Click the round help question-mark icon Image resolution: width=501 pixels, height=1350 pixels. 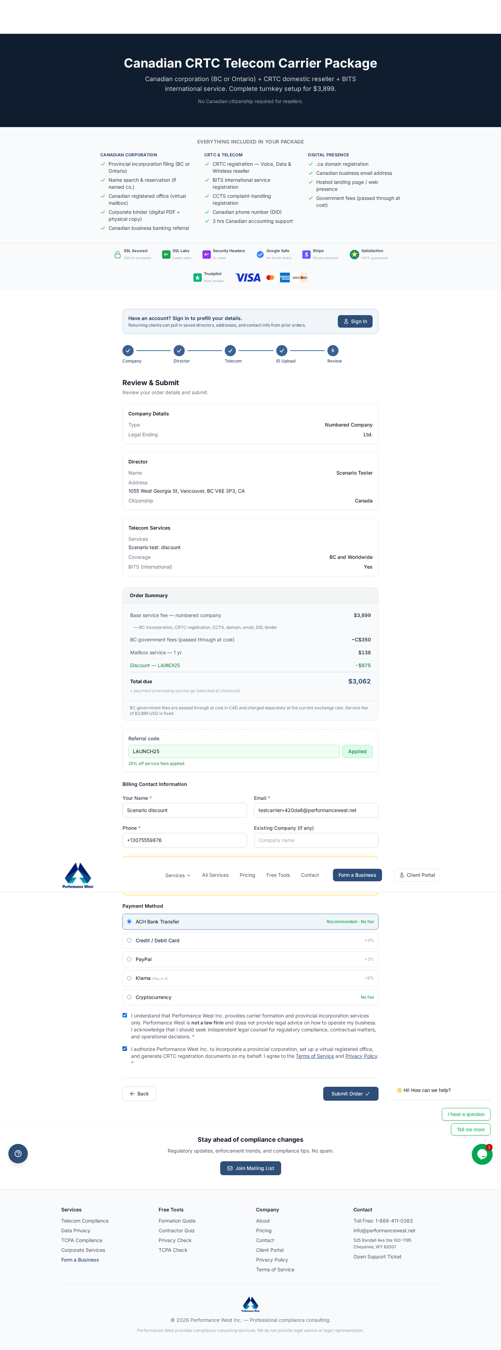coord(18,1154)
